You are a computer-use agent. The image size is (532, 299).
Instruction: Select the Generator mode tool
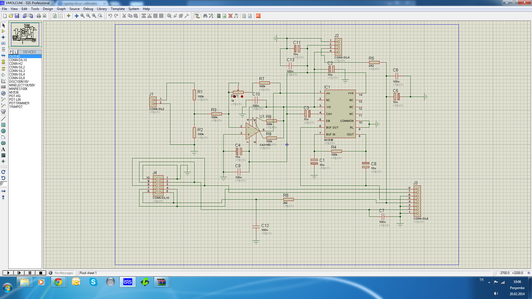(x=3, y=93)
